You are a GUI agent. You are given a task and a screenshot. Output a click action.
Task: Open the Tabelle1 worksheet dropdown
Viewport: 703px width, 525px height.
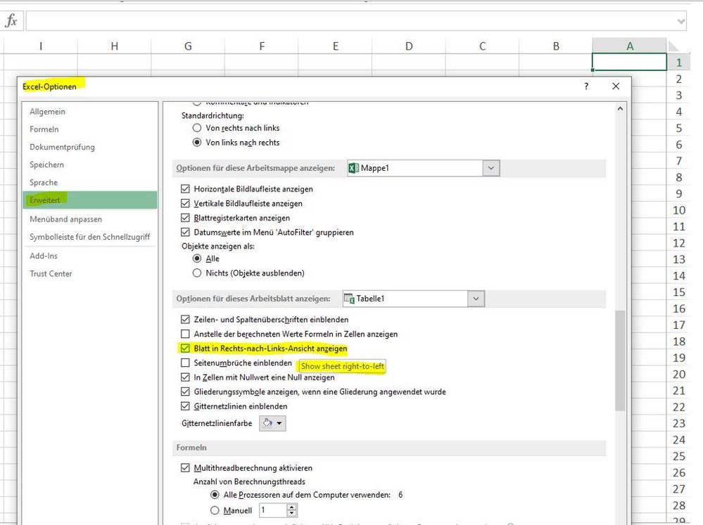(476, 298)
